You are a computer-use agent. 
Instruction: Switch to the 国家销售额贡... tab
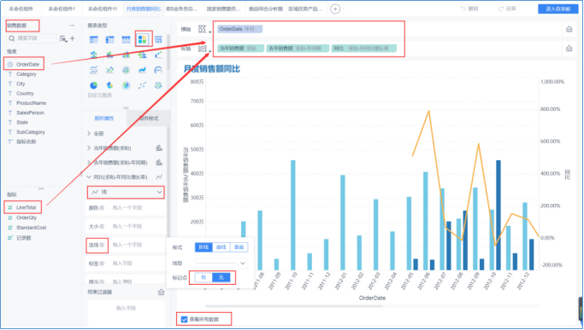pos(223,9)
